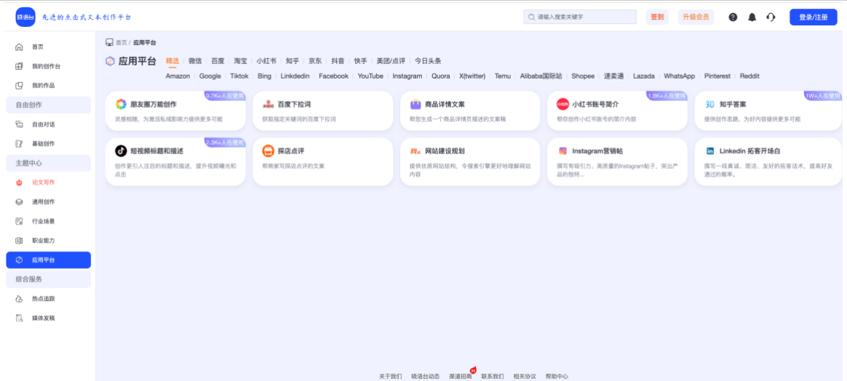Click 通用创作 sidebar icon
The width and height of the screenshot is (847, 381).
(x=20, y=202)
